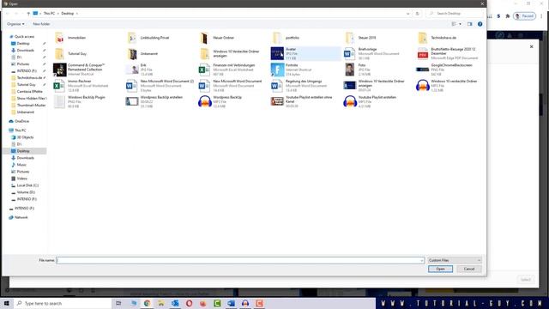
Task: Open Downloads under Quick access
Action: 25,50
